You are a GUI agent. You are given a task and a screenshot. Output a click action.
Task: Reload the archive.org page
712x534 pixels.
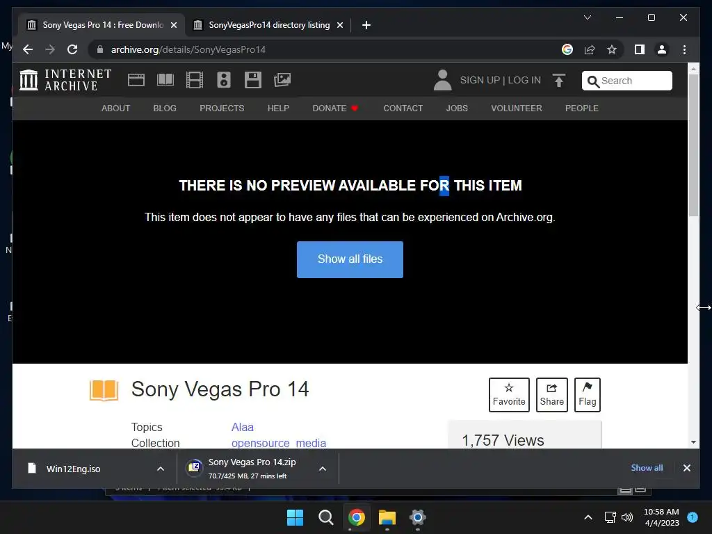[72, 49]
